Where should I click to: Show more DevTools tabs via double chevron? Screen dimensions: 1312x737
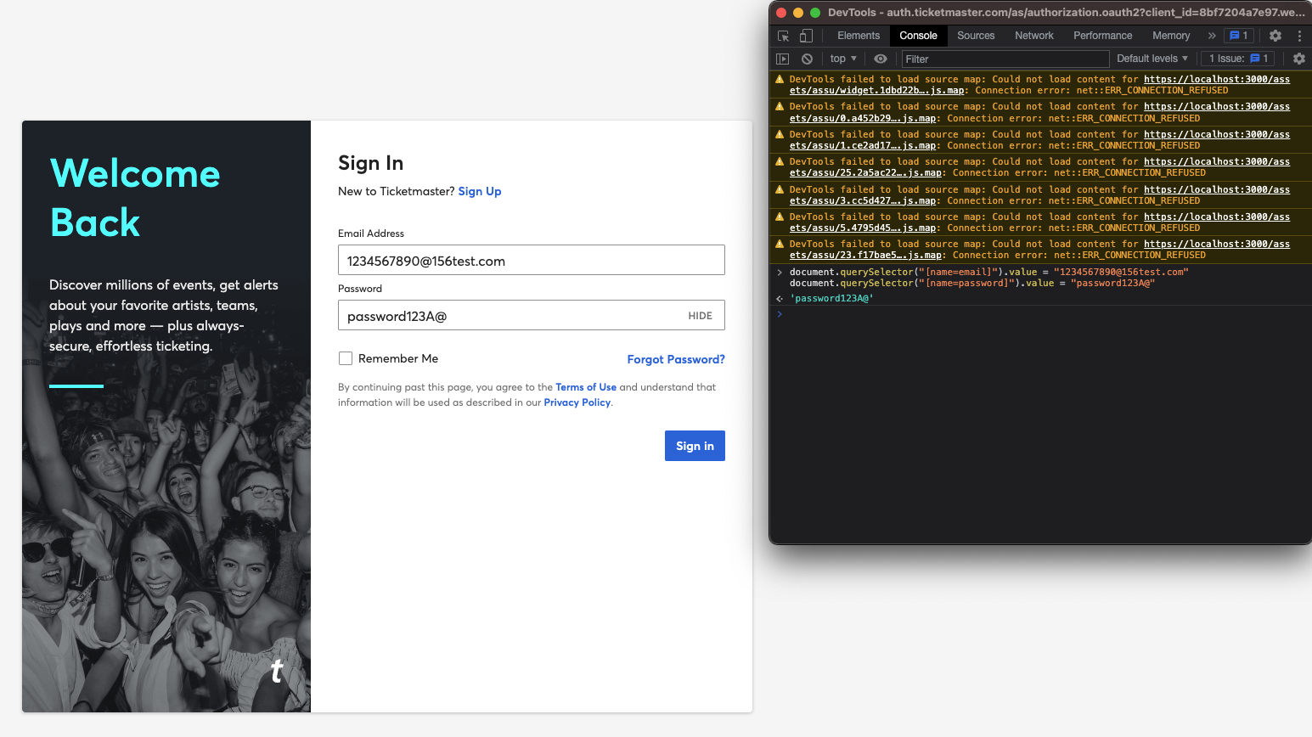(1212, 36)
